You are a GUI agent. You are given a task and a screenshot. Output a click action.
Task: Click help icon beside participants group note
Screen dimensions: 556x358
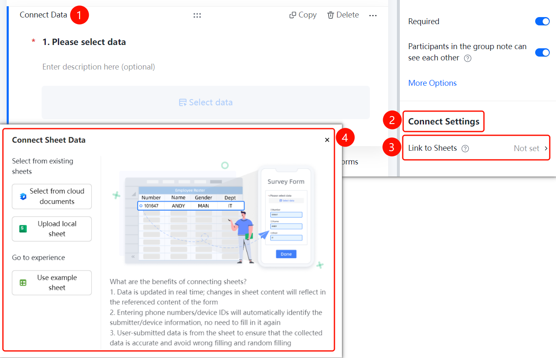click(468, 58)
